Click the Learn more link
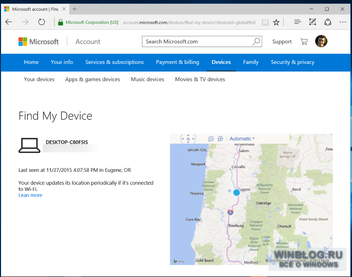Viewport: 352px width, 277px height. [x=30, y=195]
